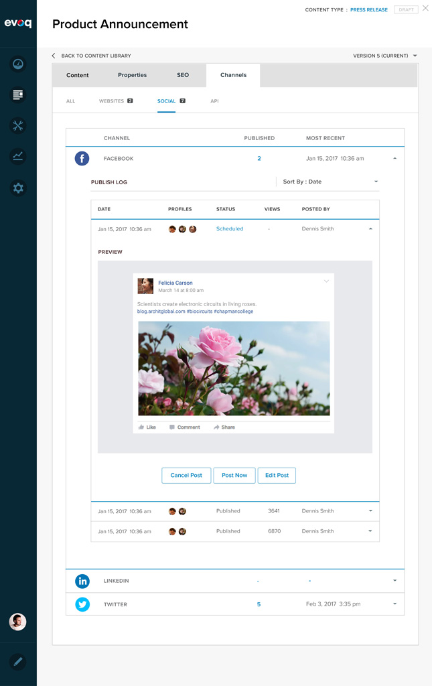432x686 pixels.
Task: Switch to the Content tab
Action: tap(78, 75)
